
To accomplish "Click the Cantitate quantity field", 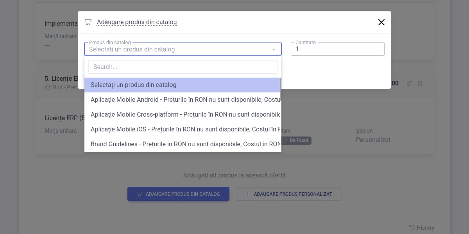I will 337,49.
